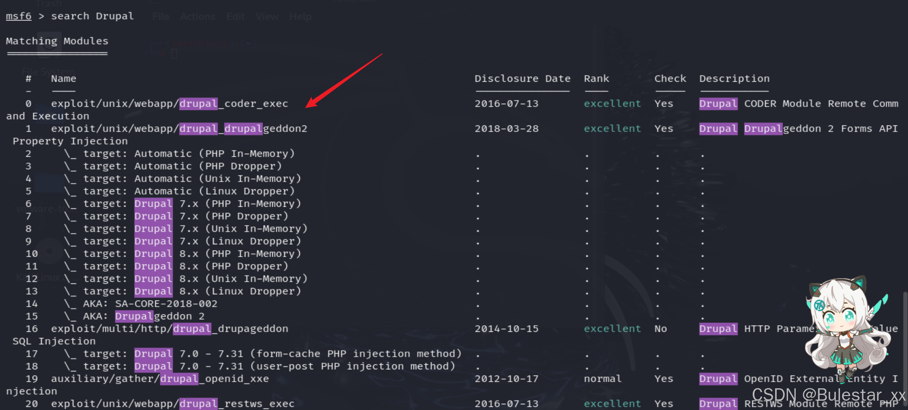
Task: Click the 'Rank' column header
Action: point(596,79)
